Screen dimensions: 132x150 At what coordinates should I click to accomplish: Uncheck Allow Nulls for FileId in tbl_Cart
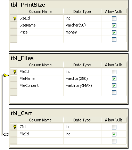pos(114,134)
